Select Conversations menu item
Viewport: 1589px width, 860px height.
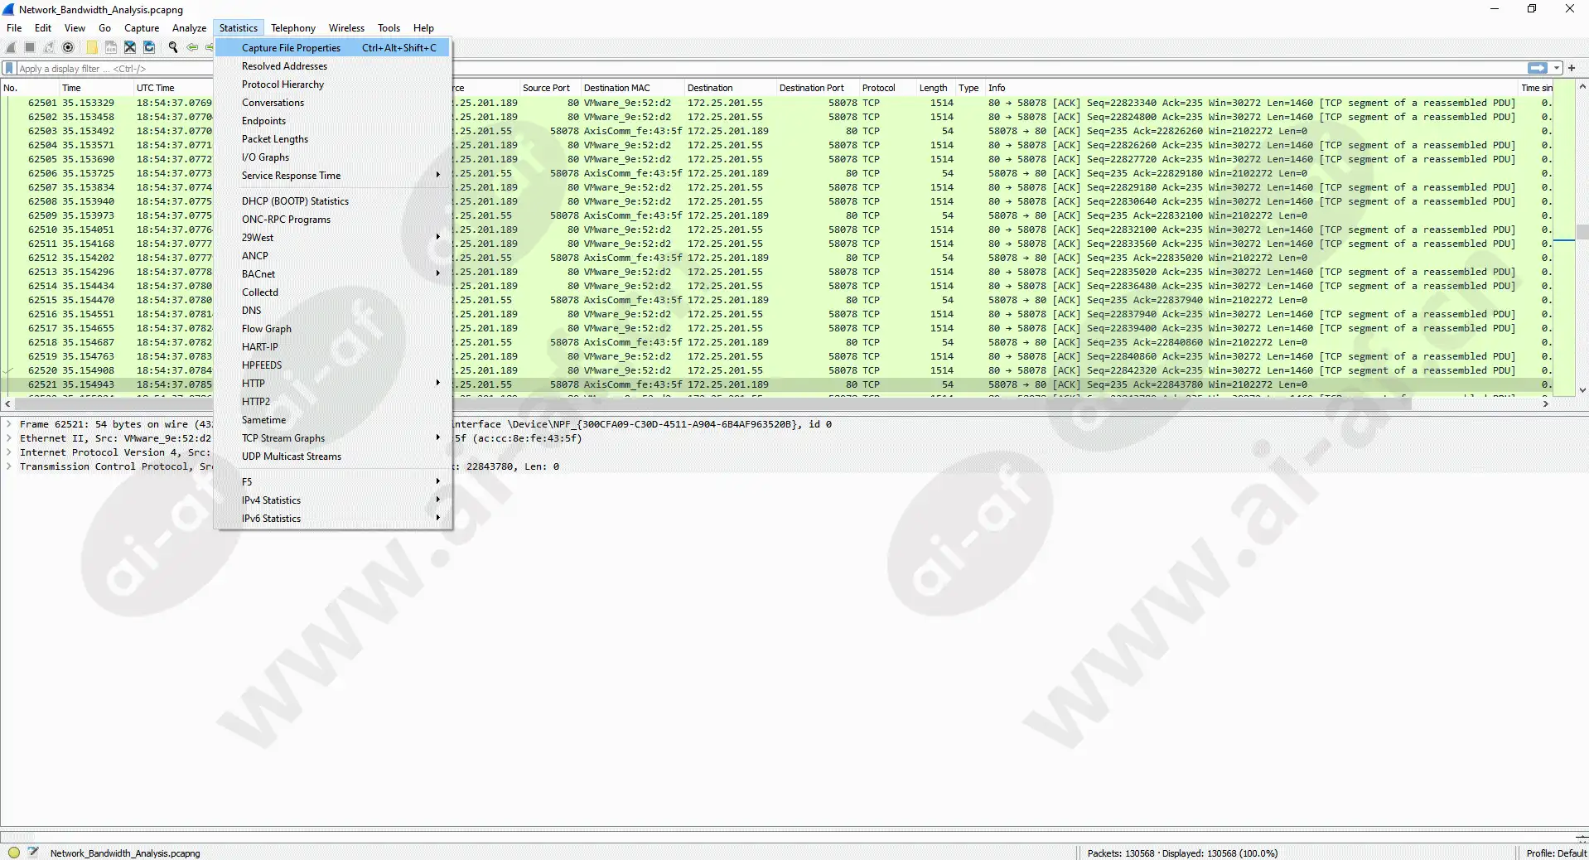pos(332,102)
